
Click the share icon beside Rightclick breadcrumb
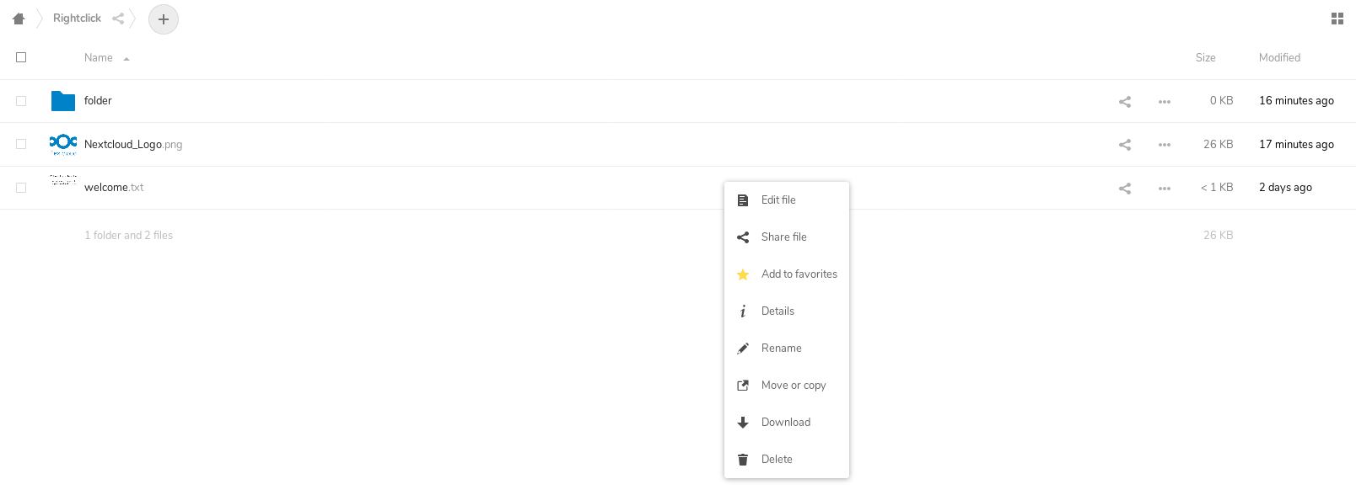tap(118, 19)
